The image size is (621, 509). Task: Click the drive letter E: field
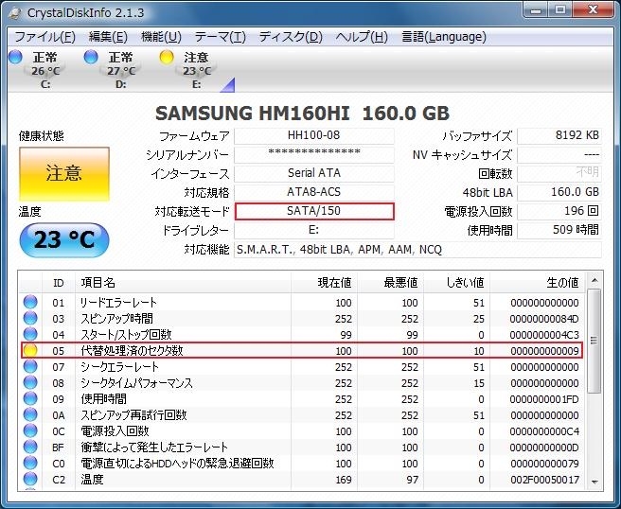point(313,230)
